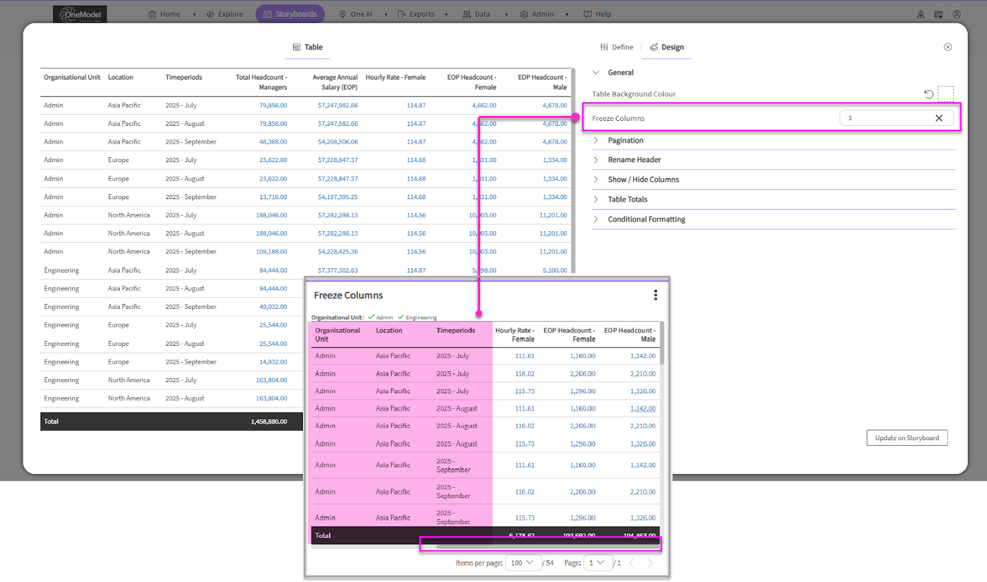Open the Items per page dropdown
This screenshot has height=582, width=987.
(522, 563)
